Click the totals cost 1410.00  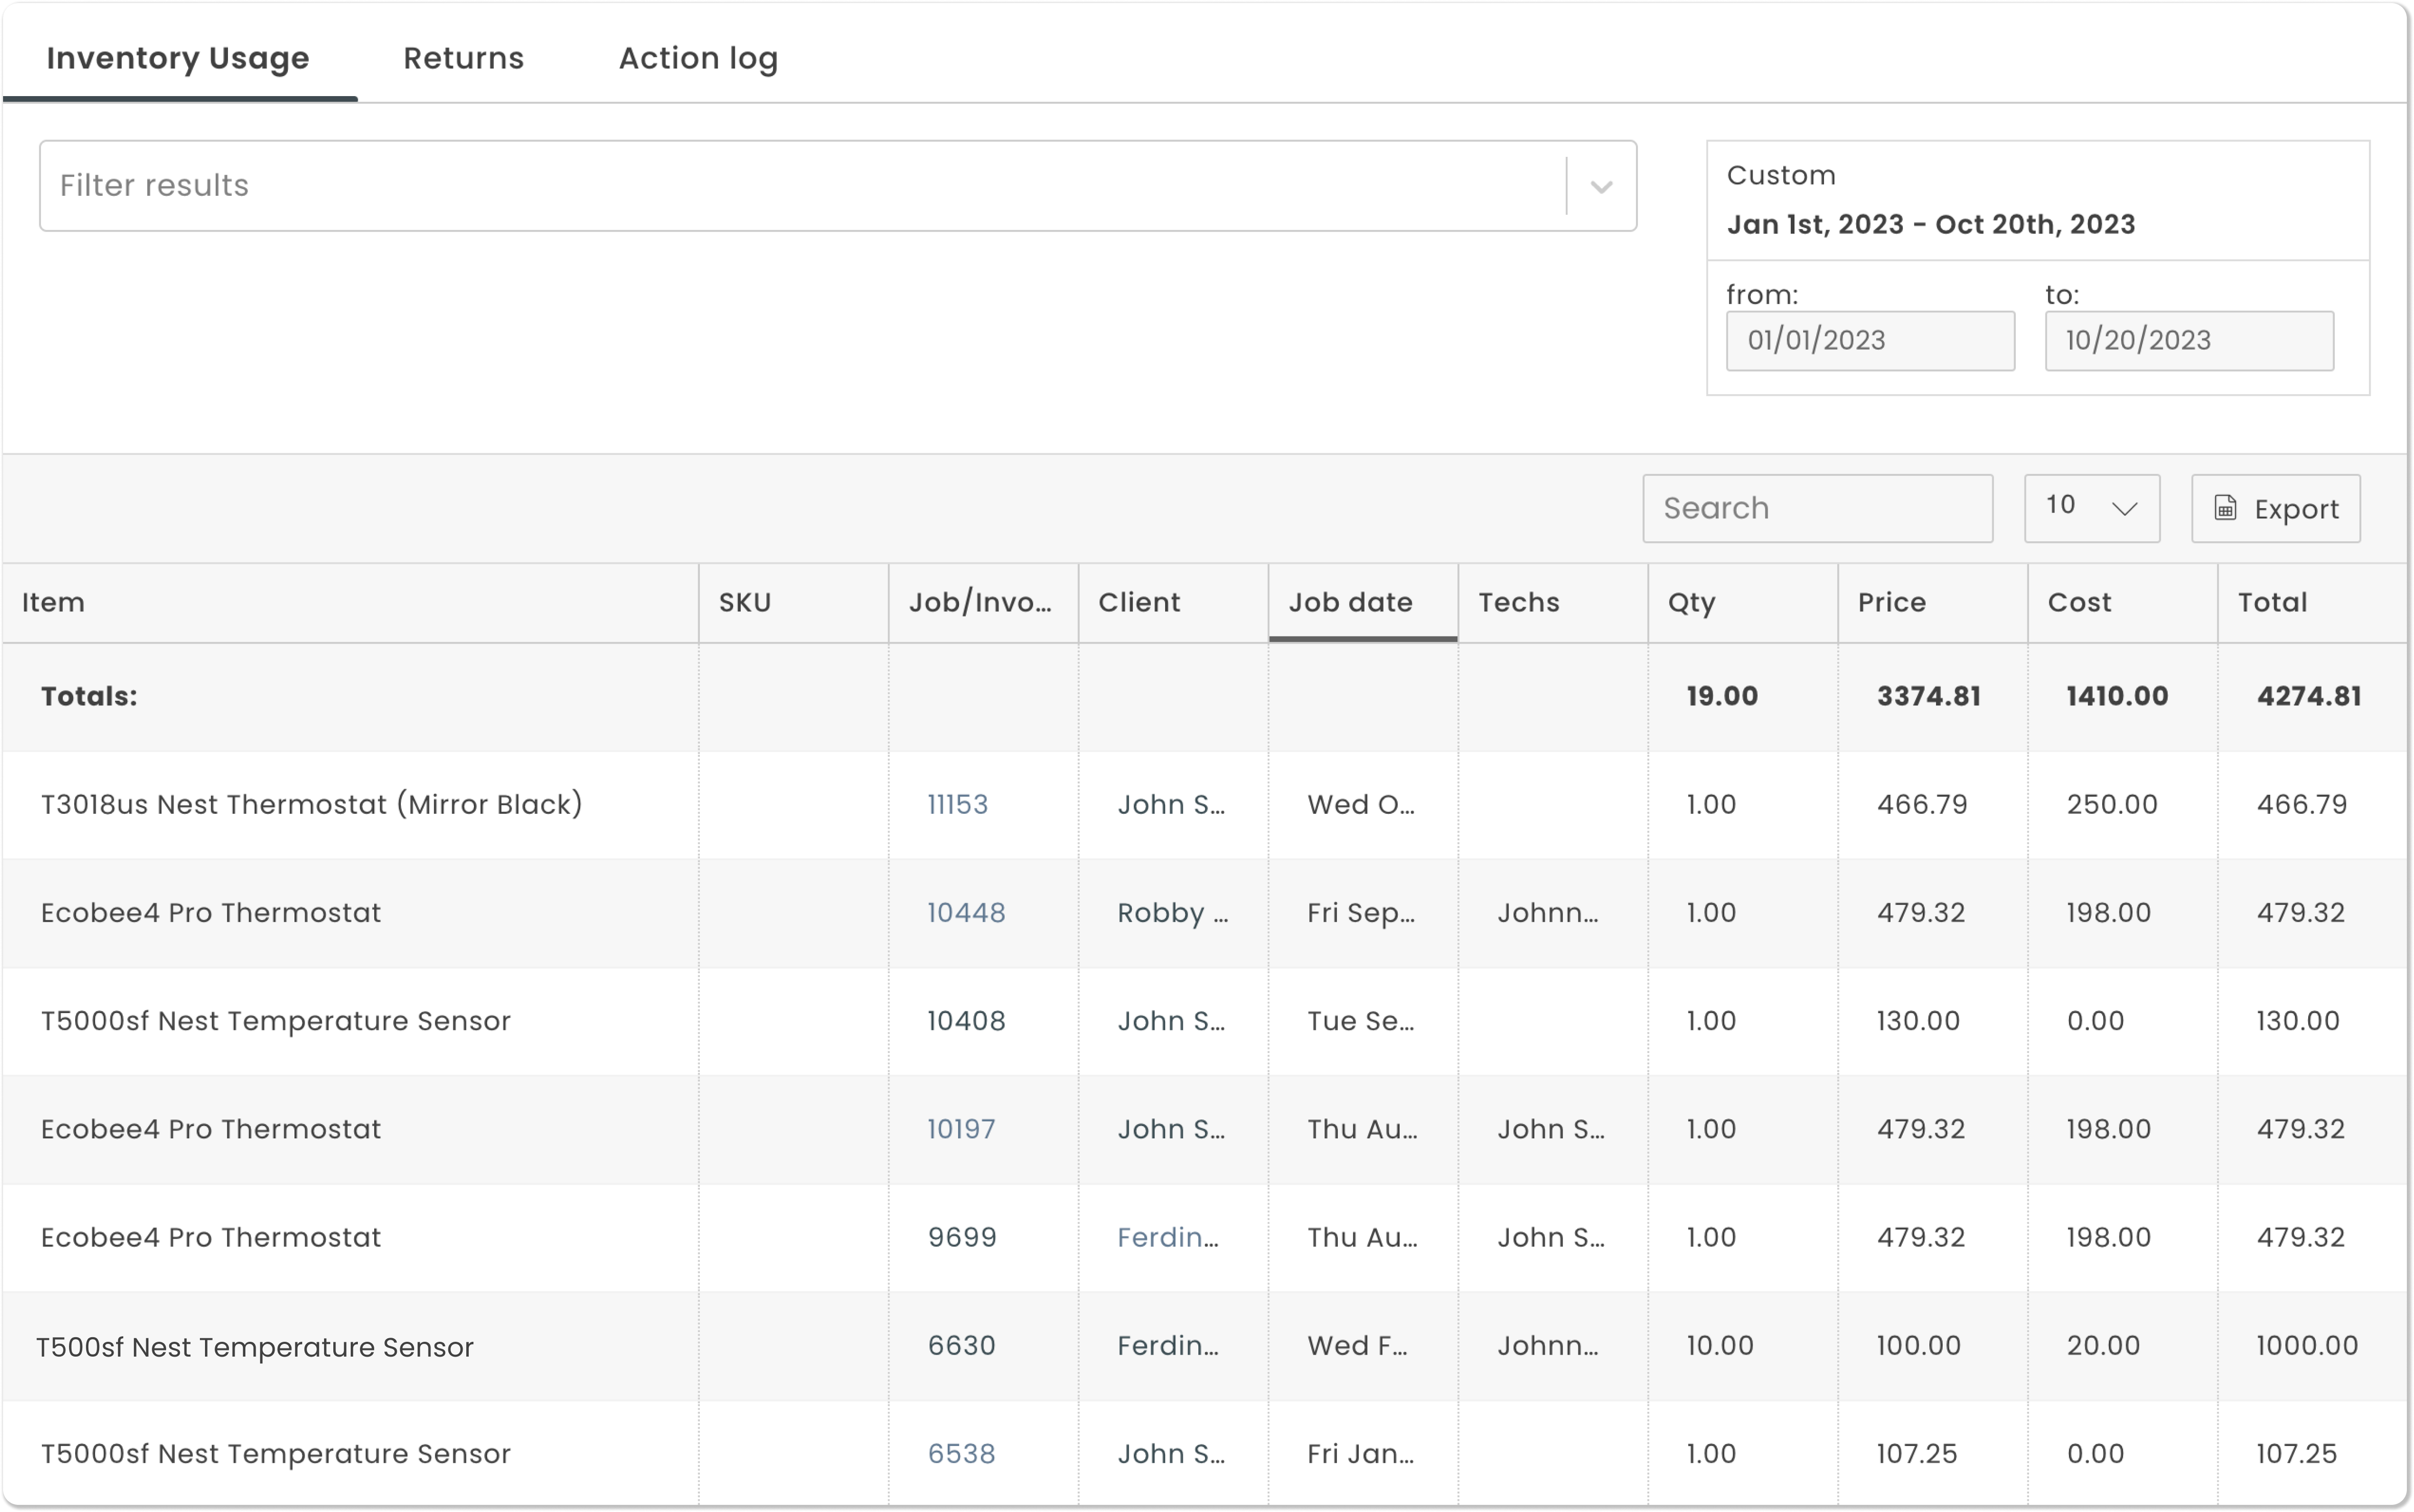[x=2117, y=697]
